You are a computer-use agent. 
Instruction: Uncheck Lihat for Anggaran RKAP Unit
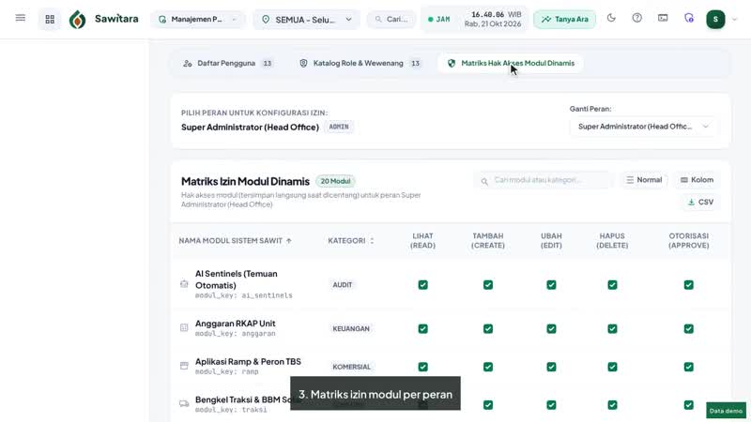[423, 329]
